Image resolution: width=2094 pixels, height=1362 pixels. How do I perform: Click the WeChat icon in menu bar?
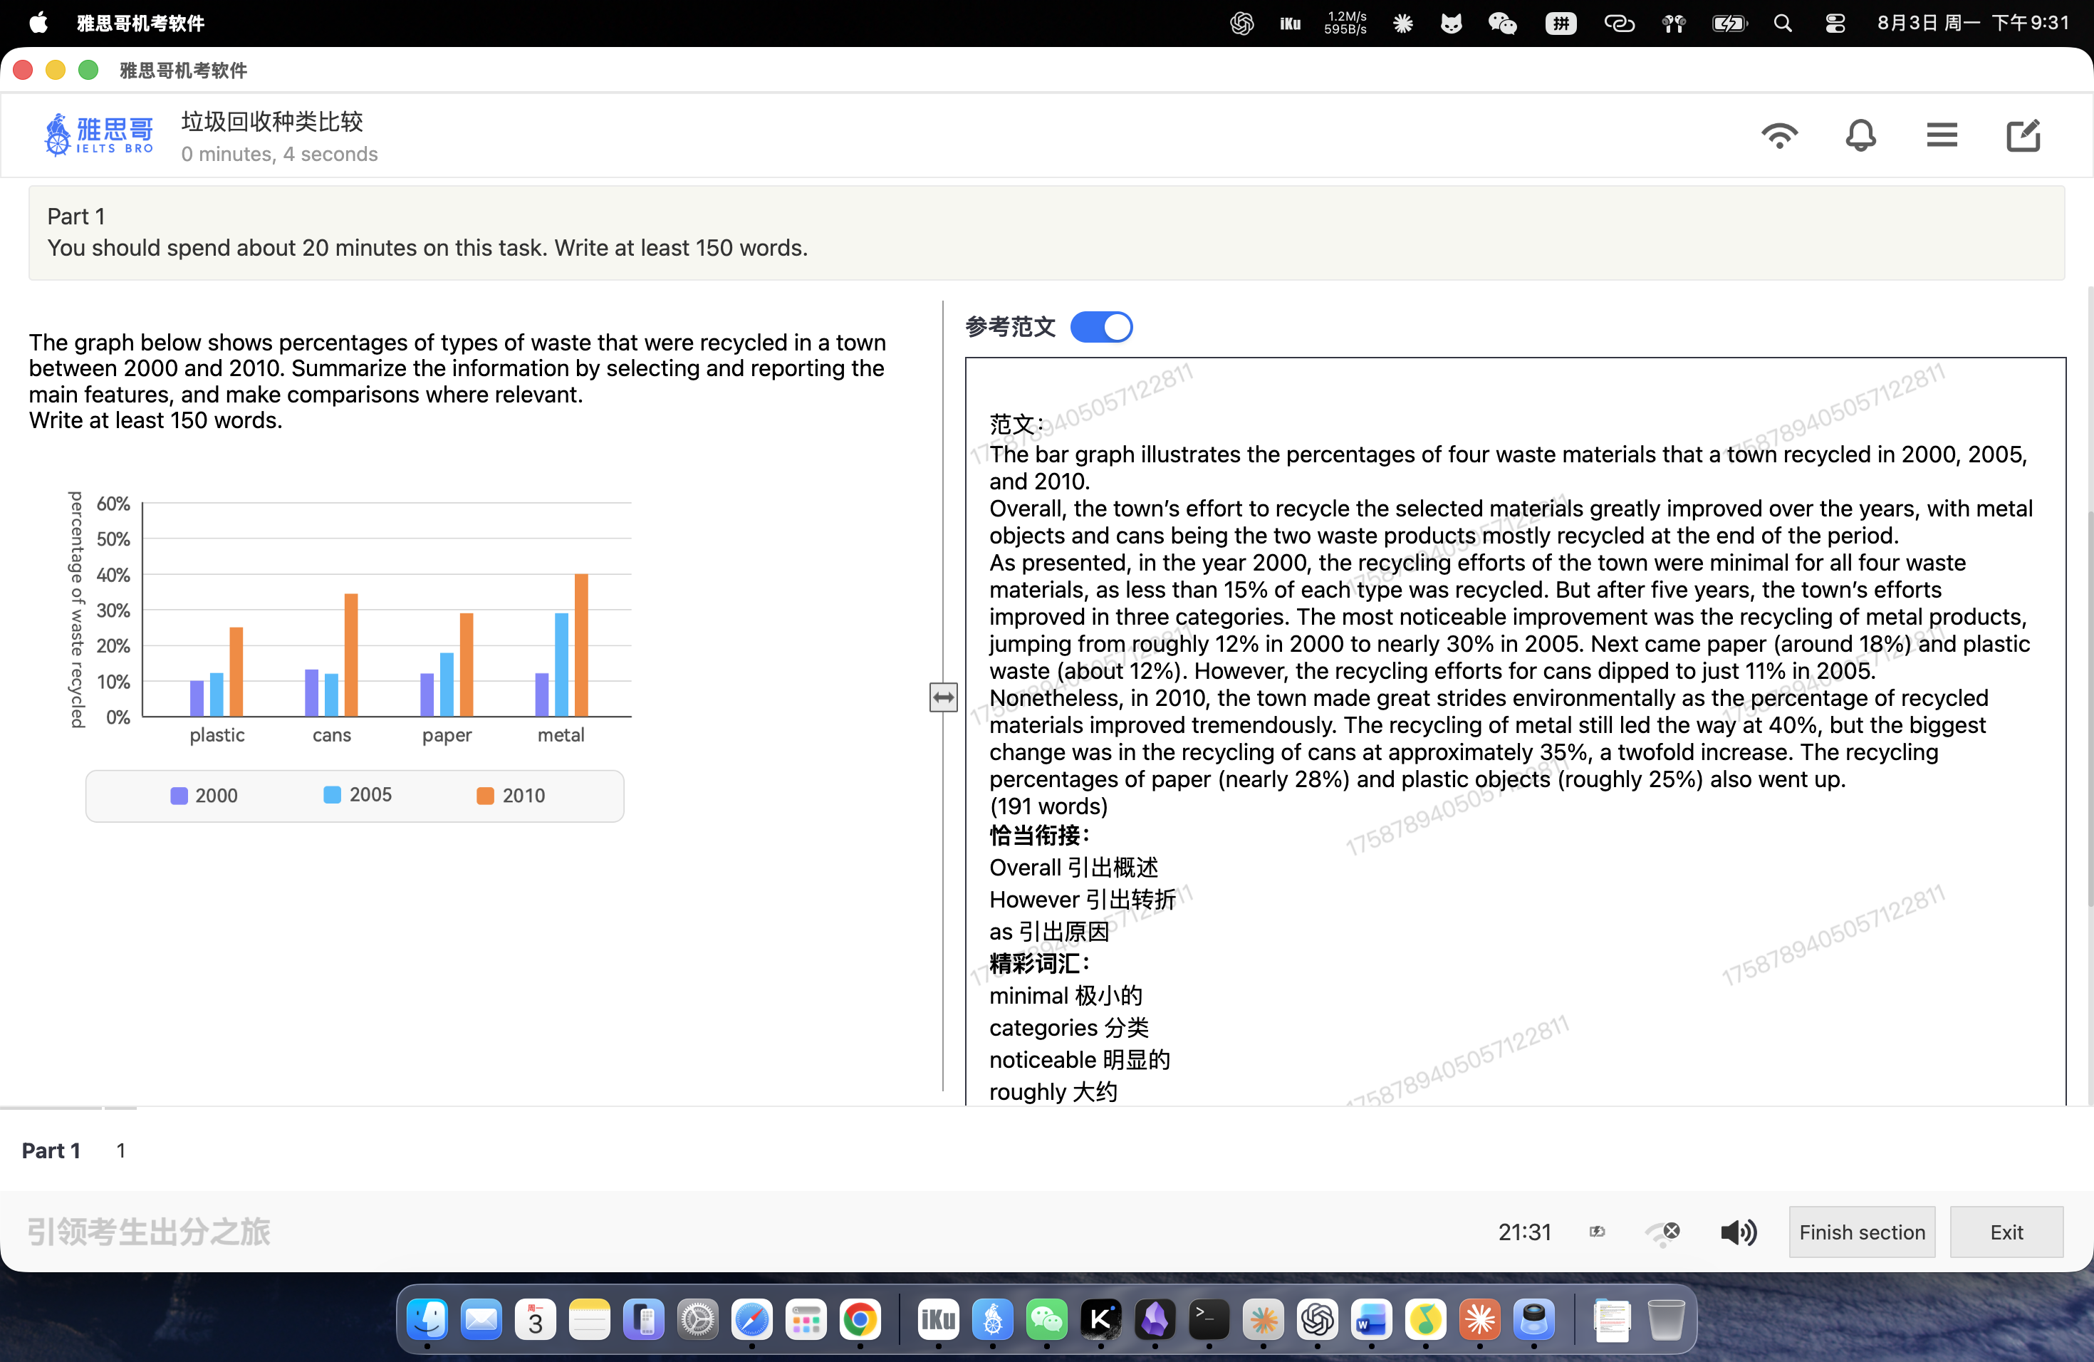[x=1502, y=23]
